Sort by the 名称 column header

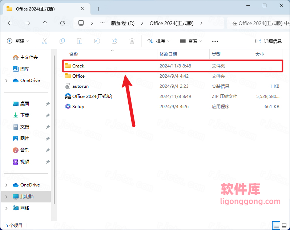point(74,54)
